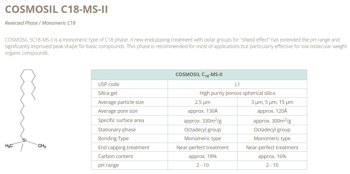This screenshot has width=350, height=174.
Task: Click the approx. 16% carbon content cell
Action: [272, 156]
